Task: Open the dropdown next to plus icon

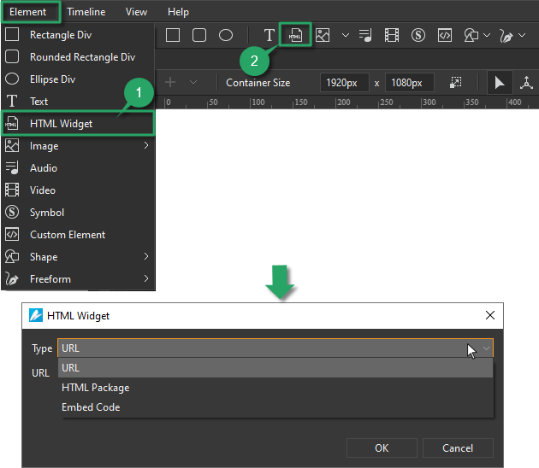Action: pos(193,82)
